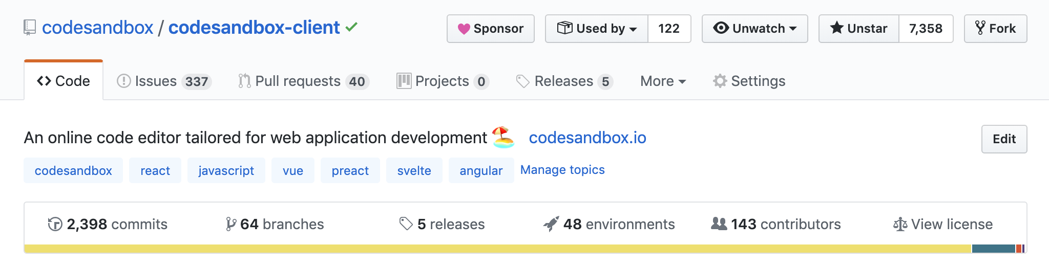The height and width of the screenshot is (267, 1049).
Task: Fork the repository
Action: (995, 29)
